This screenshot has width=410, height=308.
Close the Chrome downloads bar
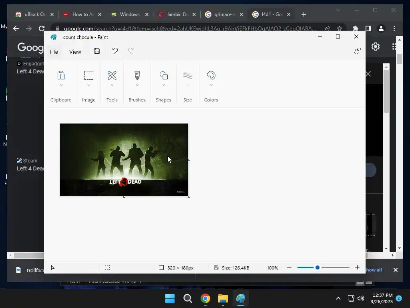(x=395, y=270)
